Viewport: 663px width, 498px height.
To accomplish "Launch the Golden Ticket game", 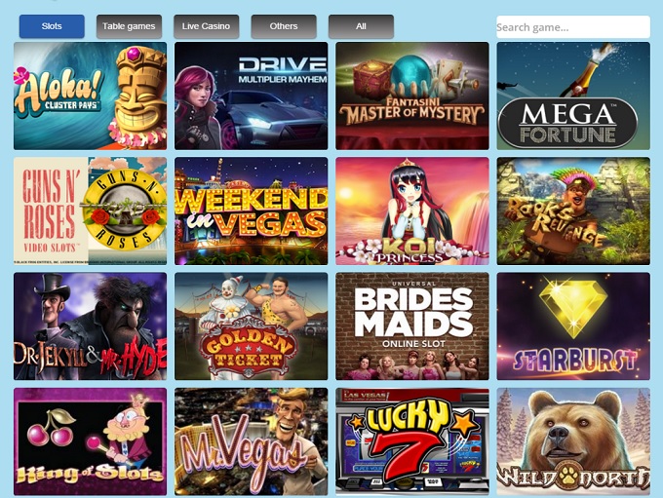I will [252, 326].
